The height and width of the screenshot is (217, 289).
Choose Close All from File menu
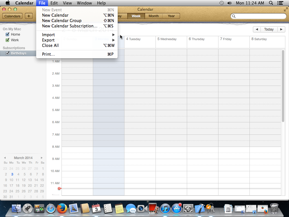(x=77, y=45)
